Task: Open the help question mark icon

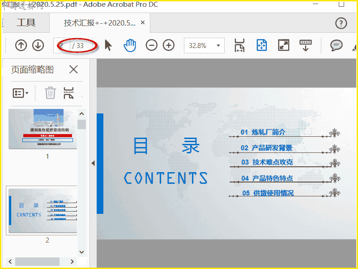Action: pos(341,23)
